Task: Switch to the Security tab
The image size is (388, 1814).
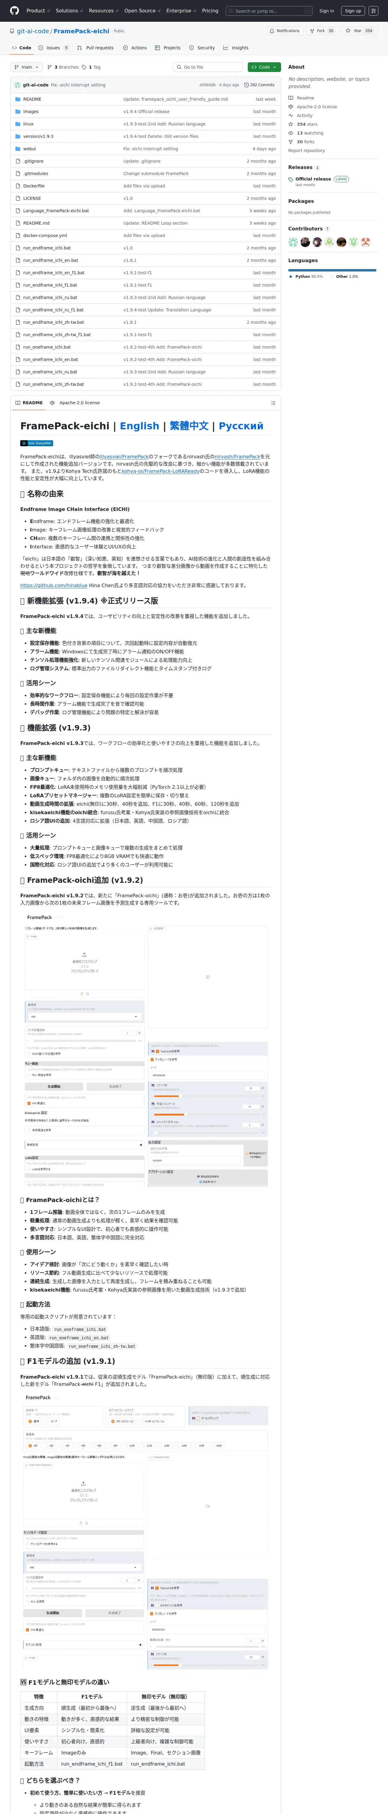Action: click(202, 48)
